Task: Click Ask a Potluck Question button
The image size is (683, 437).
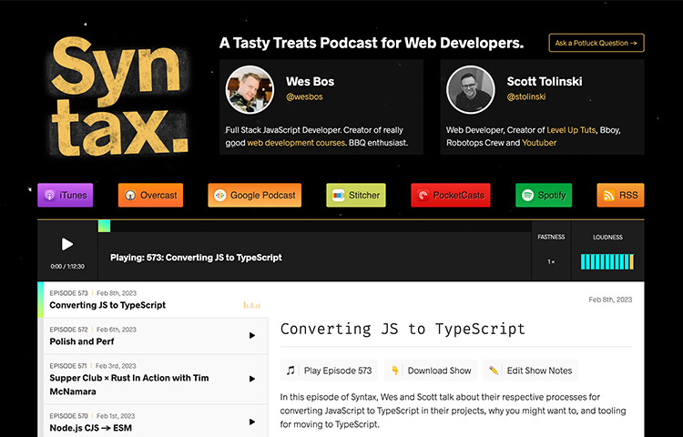Action: point(596,43)
